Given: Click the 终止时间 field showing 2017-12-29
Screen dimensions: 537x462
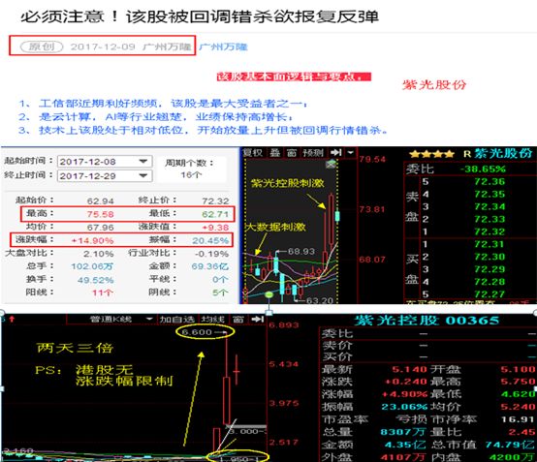Looking at the screenshot, I should (x=105, y=176).
